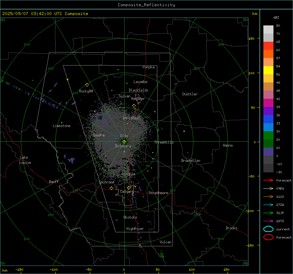Click the Composite_Reflectivity title

(146, 5)
